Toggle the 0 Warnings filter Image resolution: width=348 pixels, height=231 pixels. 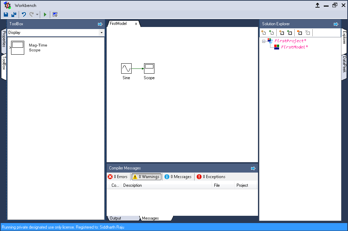pyautogui.click(x=146, y=177)
